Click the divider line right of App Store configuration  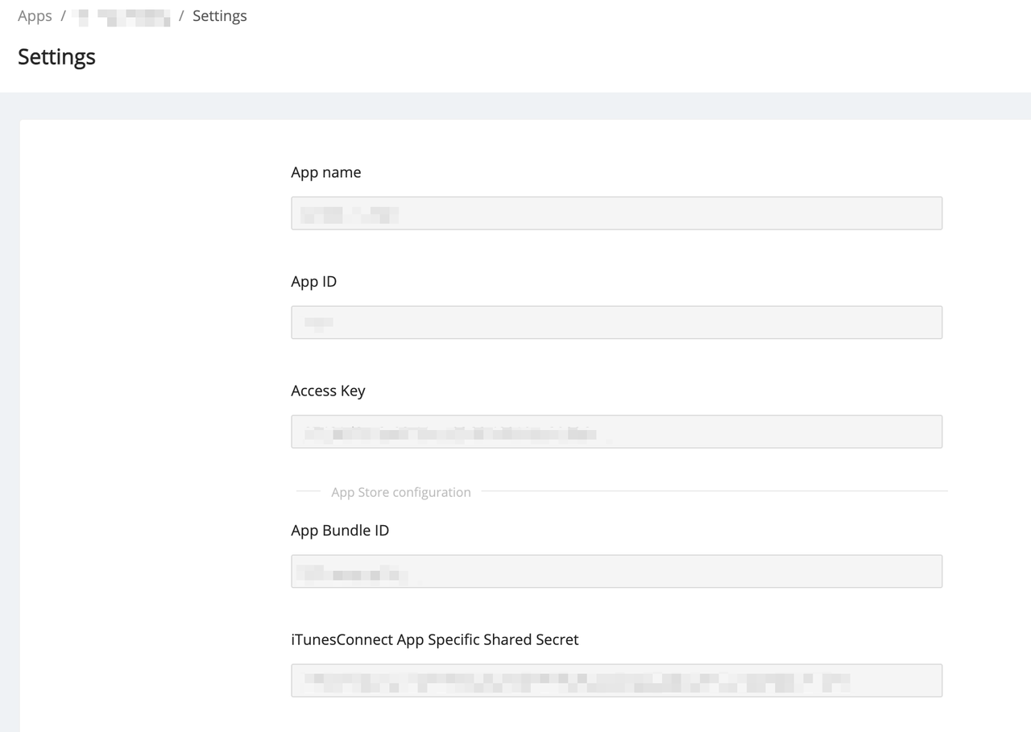tap(713, 491)
